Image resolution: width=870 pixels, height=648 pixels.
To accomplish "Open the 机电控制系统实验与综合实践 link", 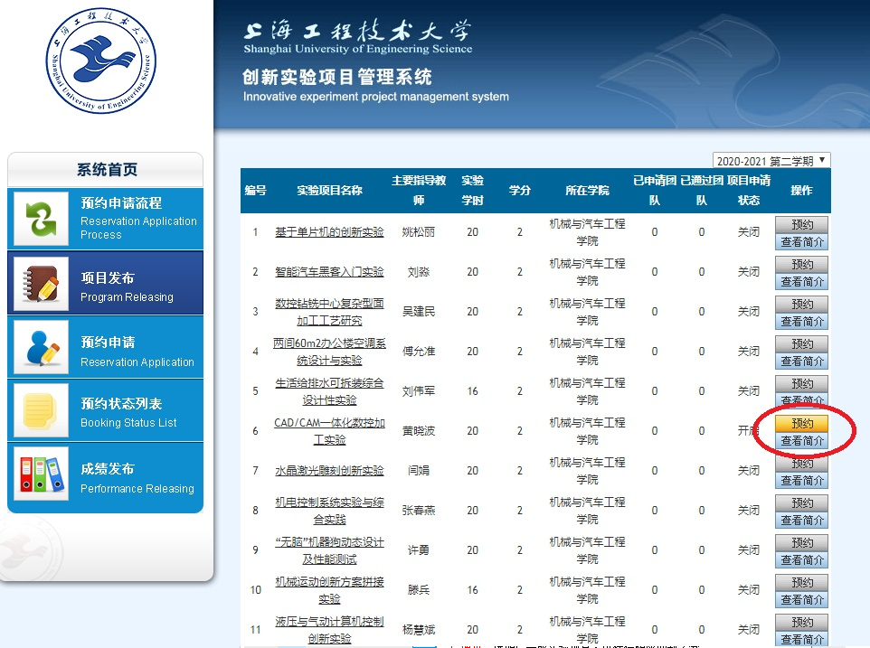I will (x=329, y=511).
